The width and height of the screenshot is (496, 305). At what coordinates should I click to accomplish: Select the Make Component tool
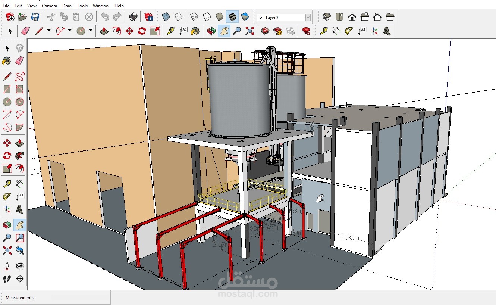point(20,48)
